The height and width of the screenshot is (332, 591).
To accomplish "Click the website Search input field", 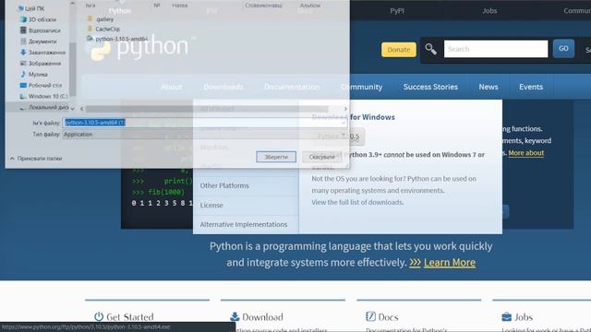I will pos(496,49).
